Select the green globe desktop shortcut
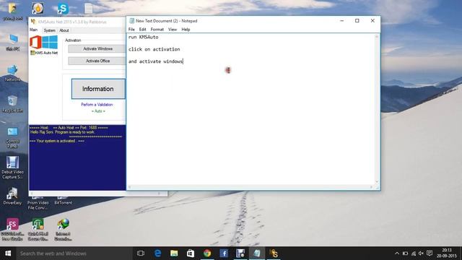The image size is (462, 260). pyautogui.click(x=38, y=230)
